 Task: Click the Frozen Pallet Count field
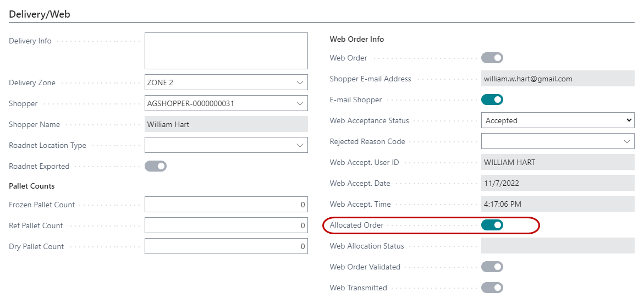coord(226,205)
